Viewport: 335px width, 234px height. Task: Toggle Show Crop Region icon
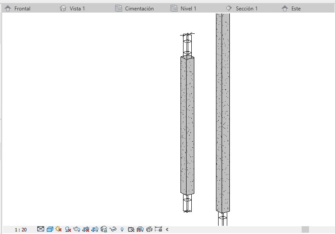(95, 230)
